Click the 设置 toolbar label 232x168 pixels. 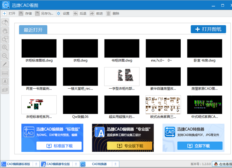click(66, 14)
